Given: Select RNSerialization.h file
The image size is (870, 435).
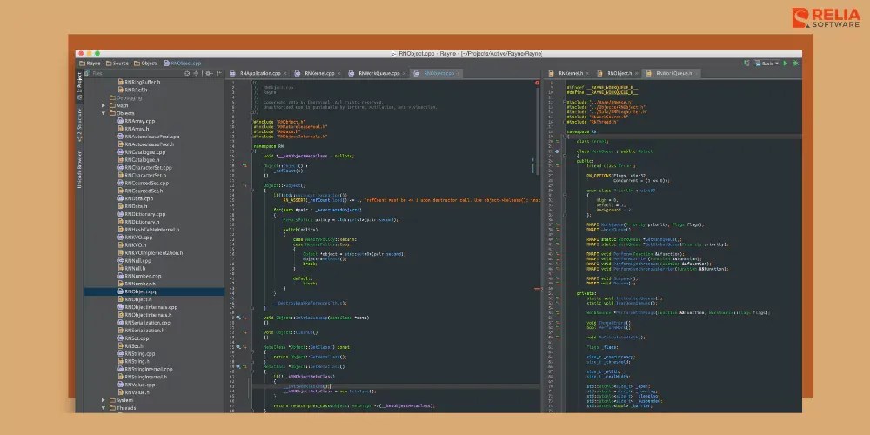Looking at the screenshot, I should pyautogui.click(x=141, y=330).
